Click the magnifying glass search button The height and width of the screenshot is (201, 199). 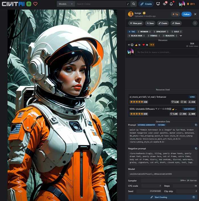tap(134, 4)
